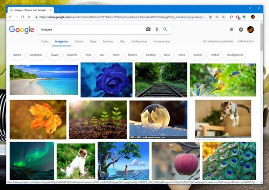Click 'Ver imágenes guardadas' link

click(218, 42)
